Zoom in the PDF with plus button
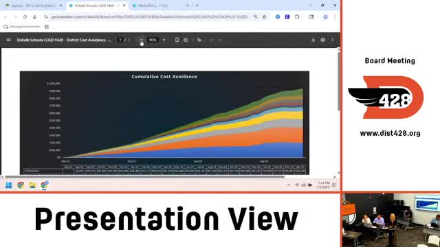Viewport: 440px width, 247px height. 164,40
